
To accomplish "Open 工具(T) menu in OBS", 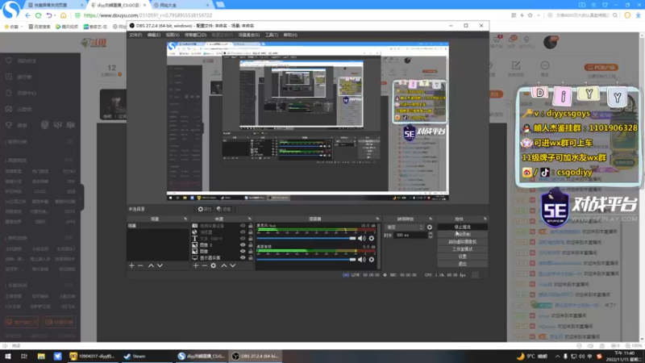I will [x=272, y=35].
